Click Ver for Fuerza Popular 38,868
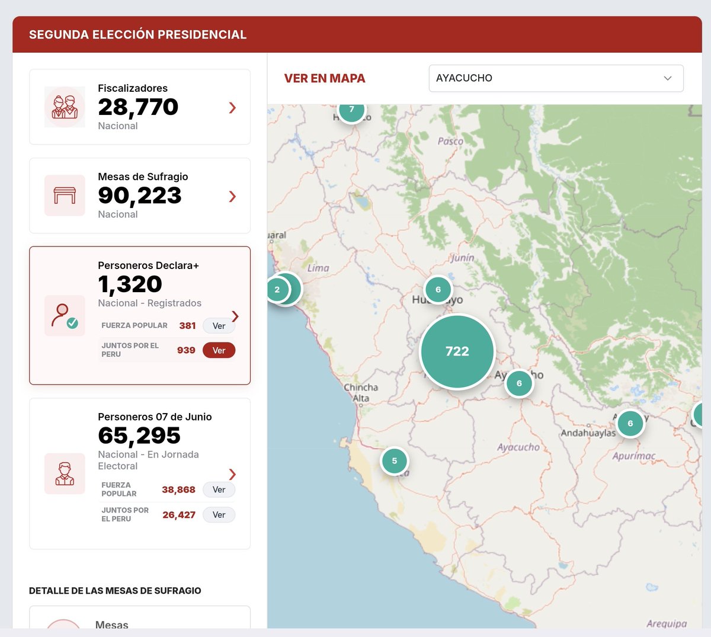This screenshot has width=711, height=637. point(219,489)
